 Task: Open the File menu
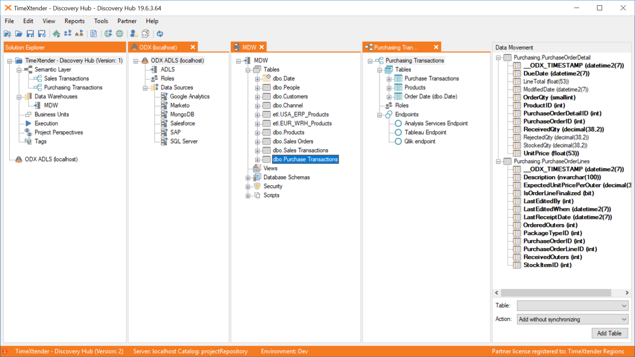point(9,21)
